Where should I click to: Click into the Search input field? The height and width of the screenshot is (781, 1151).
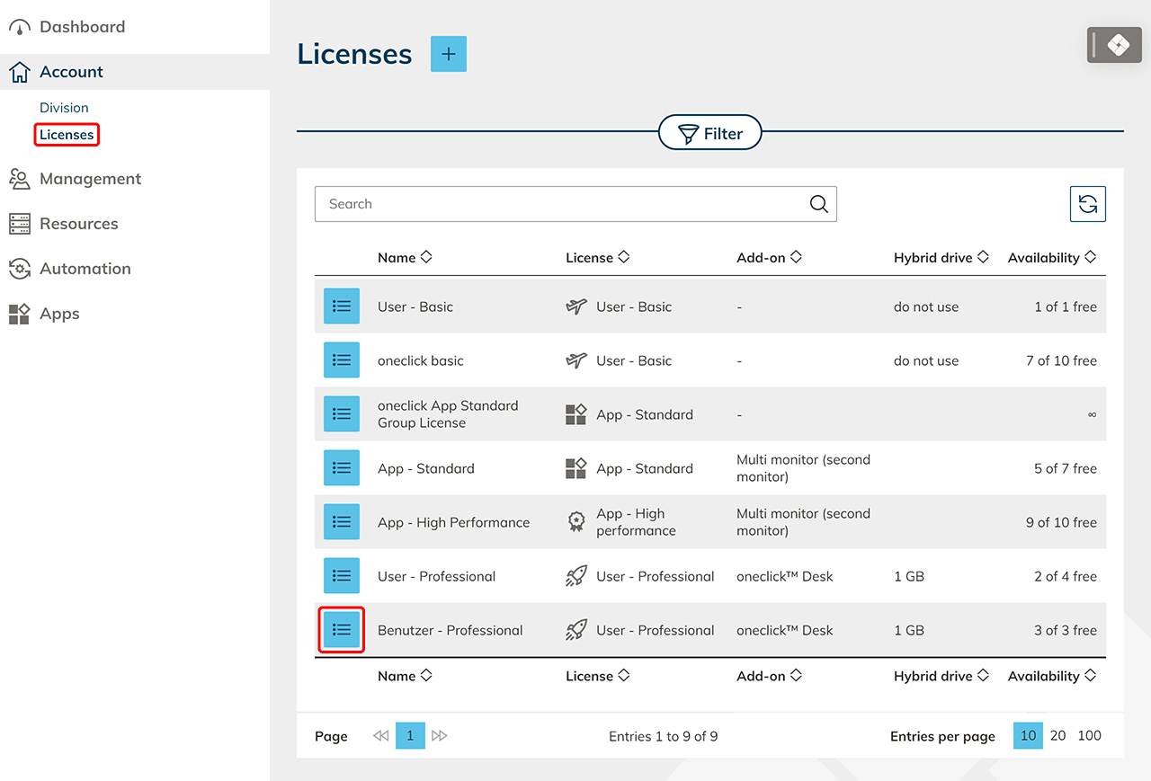coord(558,204)
